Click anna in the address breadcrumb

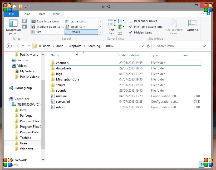pos(60,46)
